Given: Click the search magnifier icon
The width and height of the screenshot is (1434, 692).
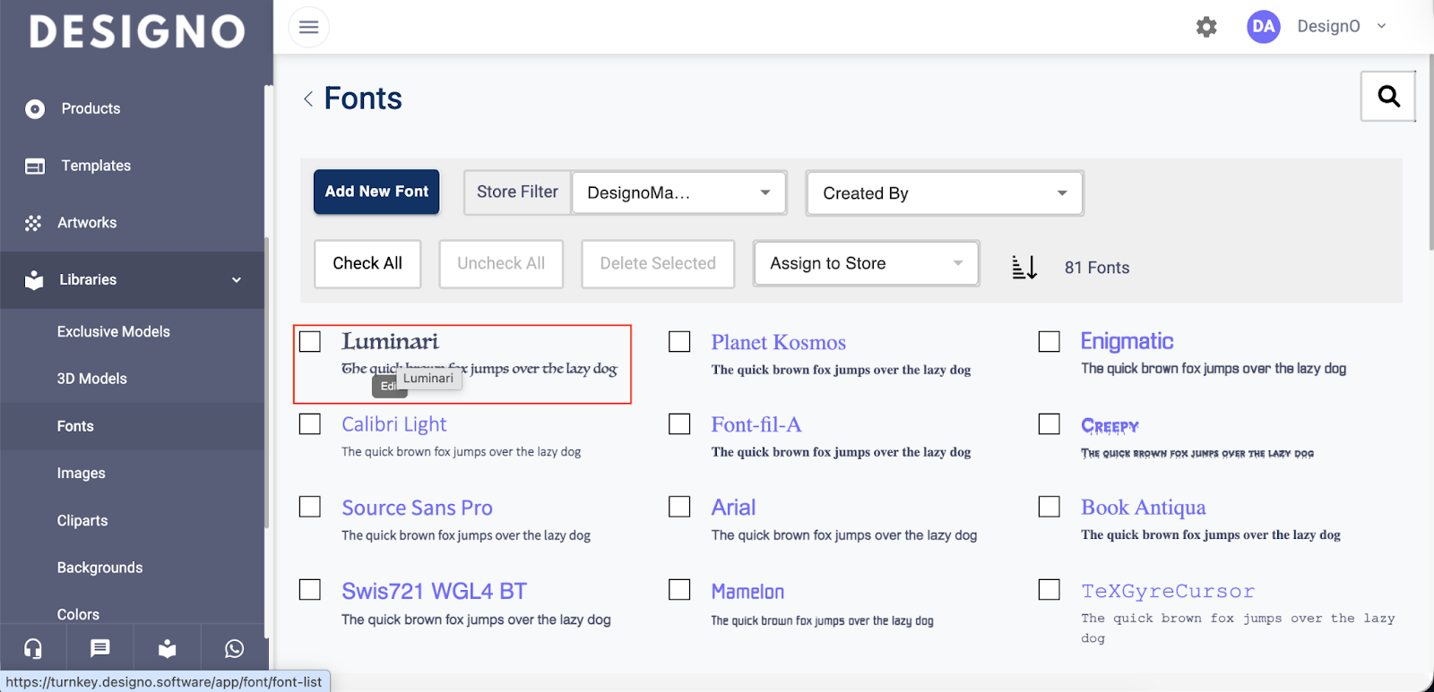Looking at the screenshot, I should (1387, 96).
